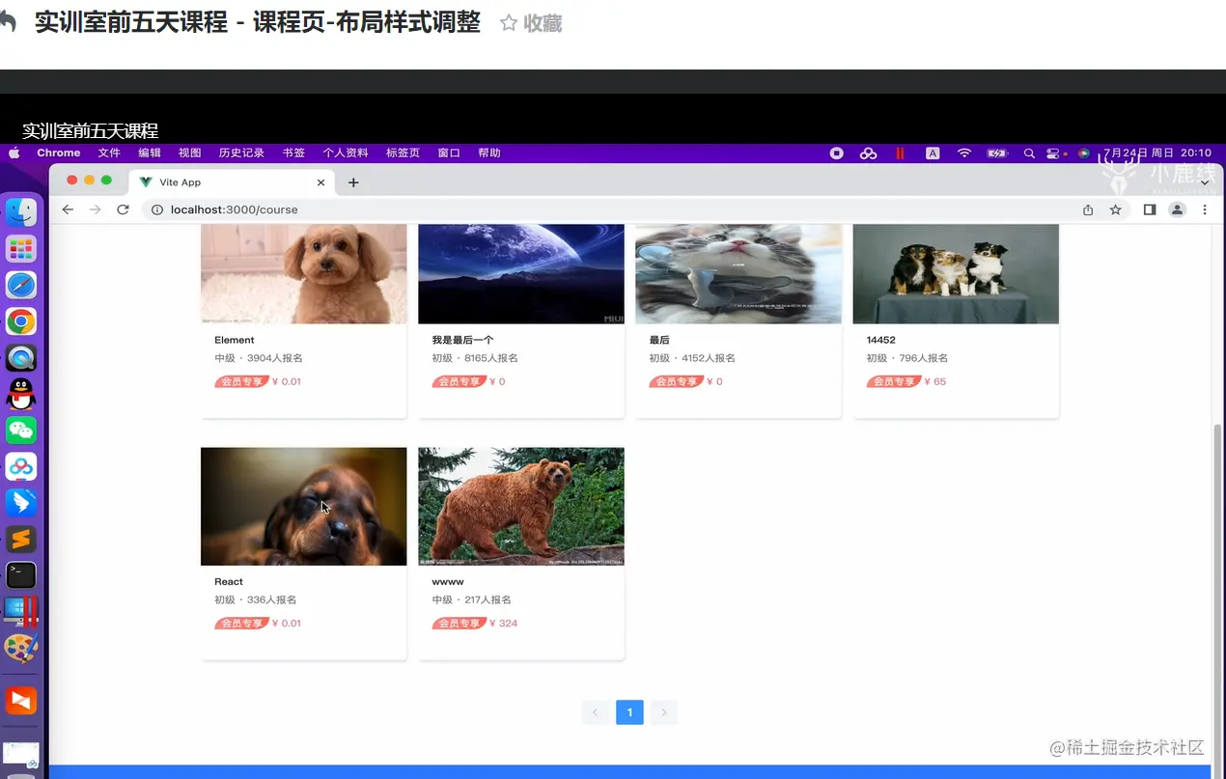Screen dimensions: 1226x779
Task: Open Spotlight search icon
Action: click(x=1029, y=153)
